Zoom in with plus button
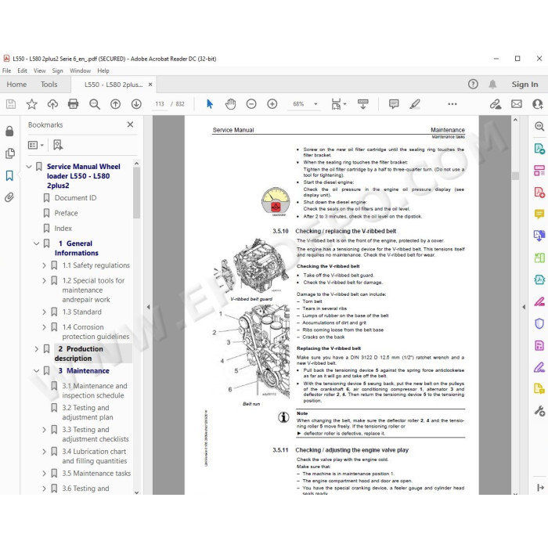Image resolution: width=548 pixels, height=548 pixels. pos(272,104)
